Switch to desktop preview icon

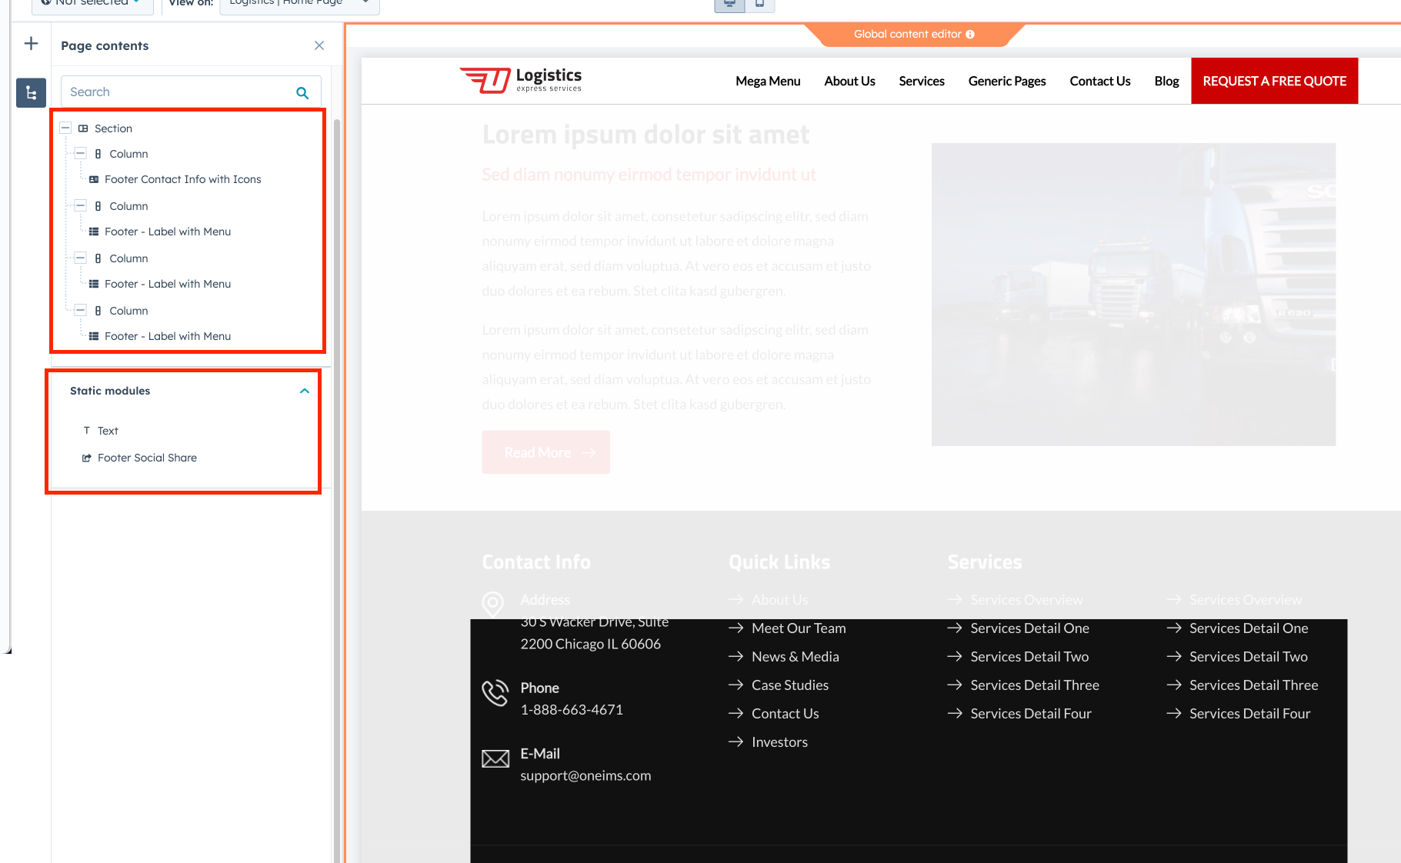click(x=729, y=4)
